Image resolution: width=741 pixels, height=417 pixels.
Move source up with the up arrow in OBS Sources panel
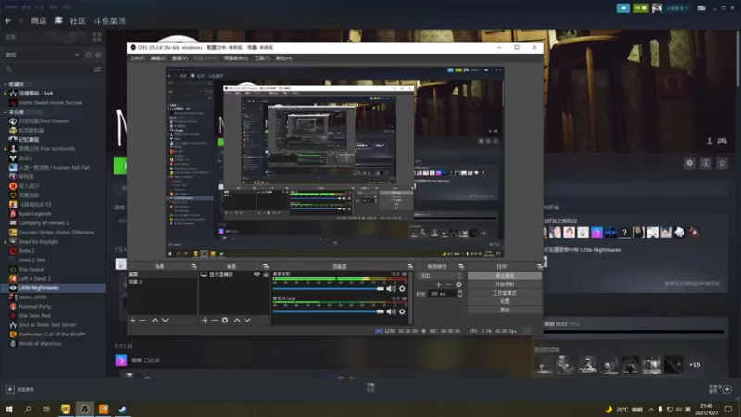pos(237,320)
